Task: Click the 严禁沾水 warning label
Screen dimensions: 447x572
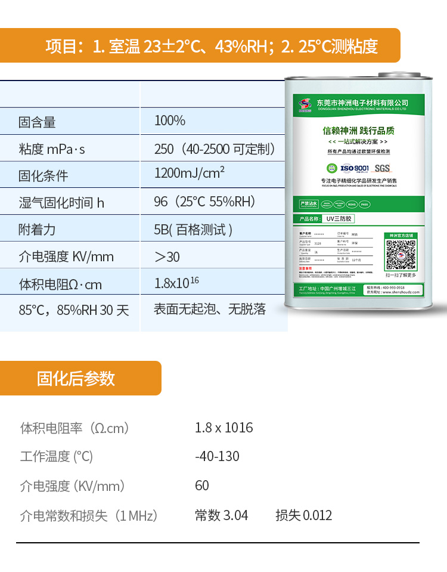Action: [309, 204]
